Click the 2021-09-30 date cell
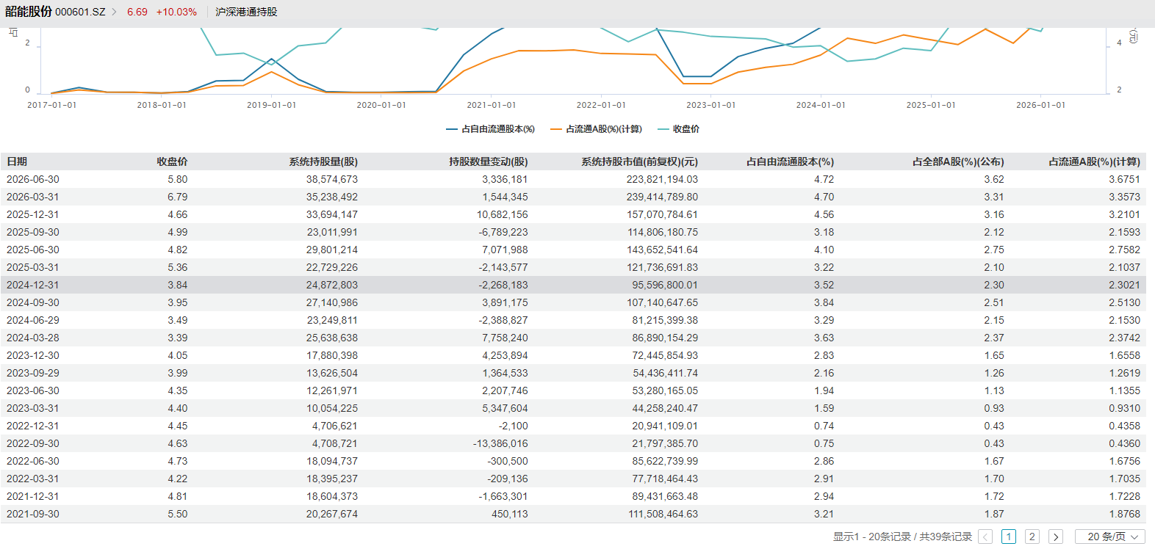Image resolution: width=1155 pixels, height=549 pixels. [33, 514]
